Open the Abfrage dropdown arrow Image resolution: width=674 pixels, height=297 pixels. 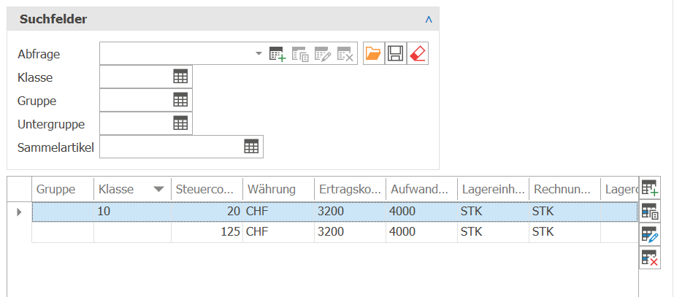259,54
